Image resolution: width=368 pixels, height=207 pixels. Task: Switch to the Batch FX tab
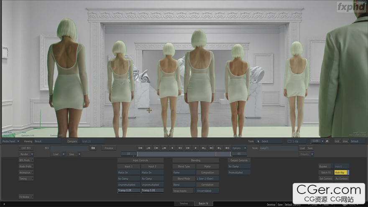pyautogui.click(x=204, y=204)
